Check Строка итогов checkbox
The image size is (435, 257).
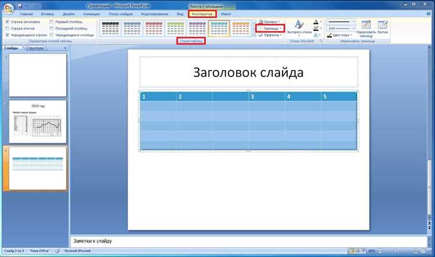(x=8, y=28)
